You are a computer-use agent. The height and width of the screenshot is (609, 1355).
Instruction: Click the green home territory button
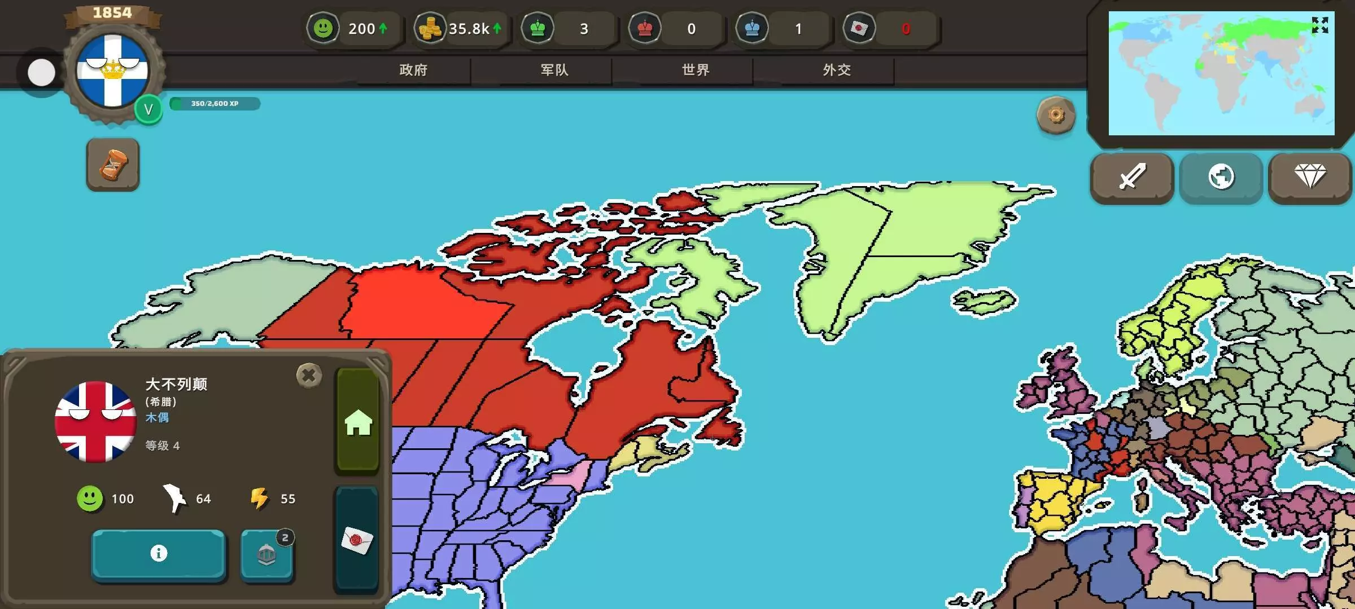coord(358,422)
